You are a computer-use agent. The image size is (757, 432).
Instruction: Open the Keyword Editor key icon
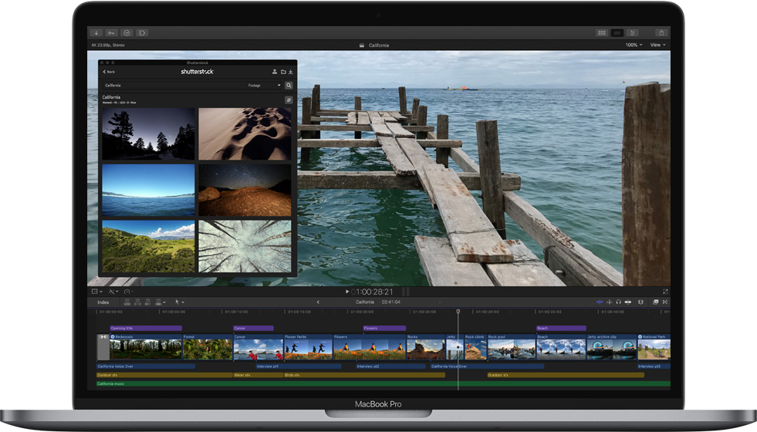coord(111,33)
